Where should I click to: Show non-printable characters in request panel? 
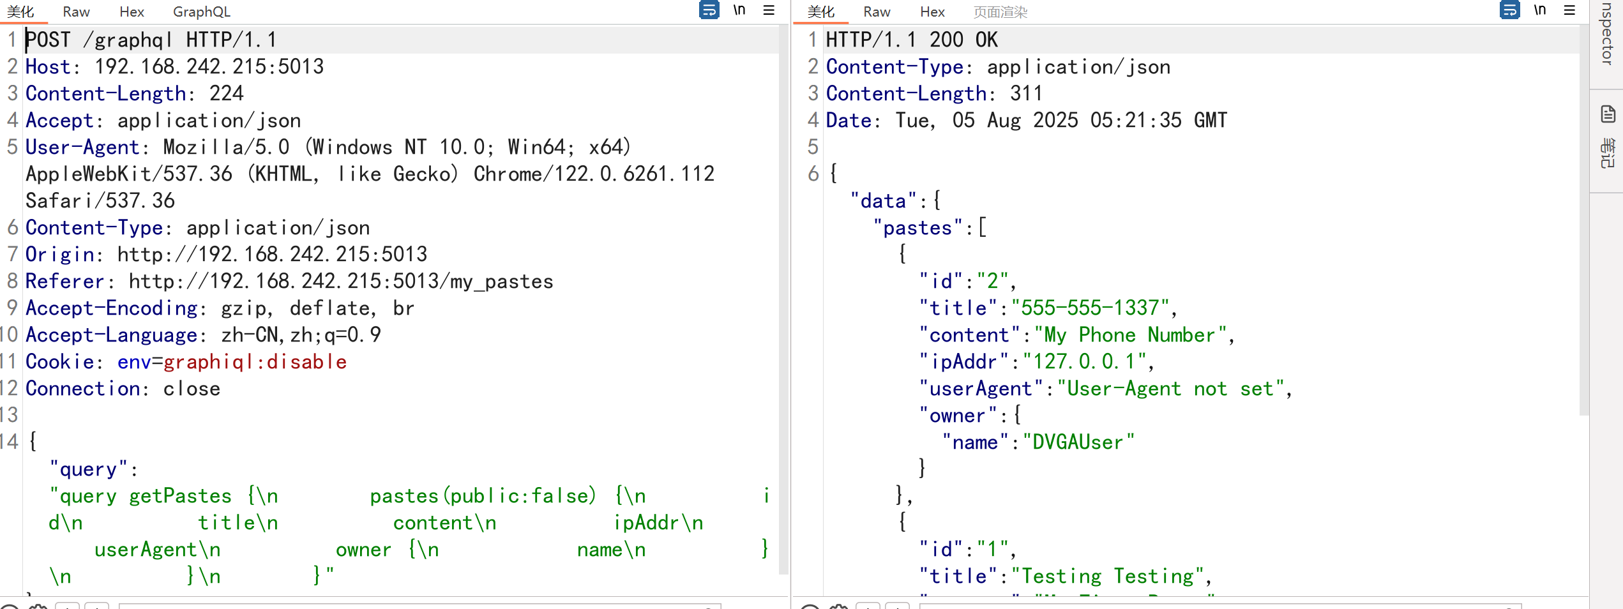pyautogui.click(x=739, y=10)
